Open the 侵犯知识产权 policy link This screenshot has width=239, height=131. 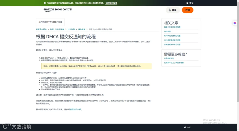pyautogui.click(x=75, y=109)
